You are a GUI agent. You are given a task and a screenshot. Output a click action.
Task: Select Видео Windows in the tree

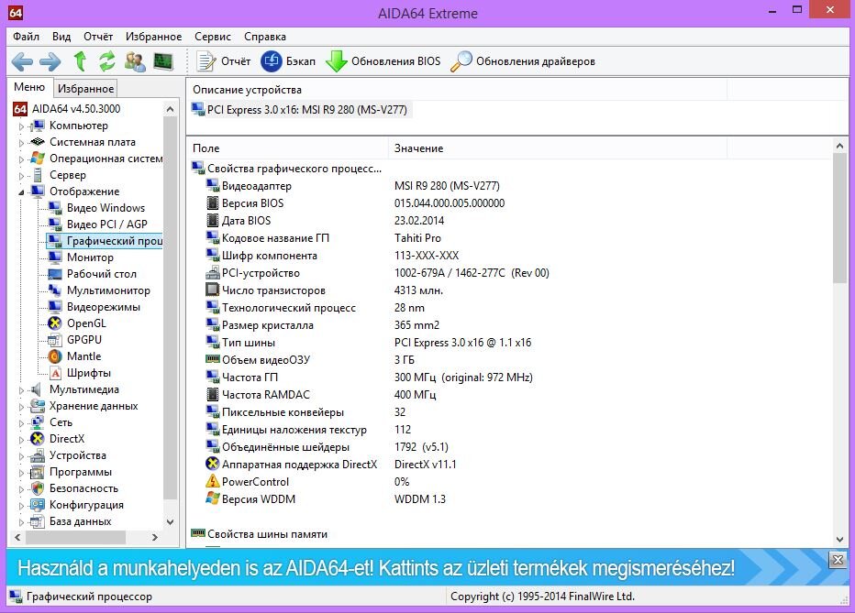[x=105, y=208]
